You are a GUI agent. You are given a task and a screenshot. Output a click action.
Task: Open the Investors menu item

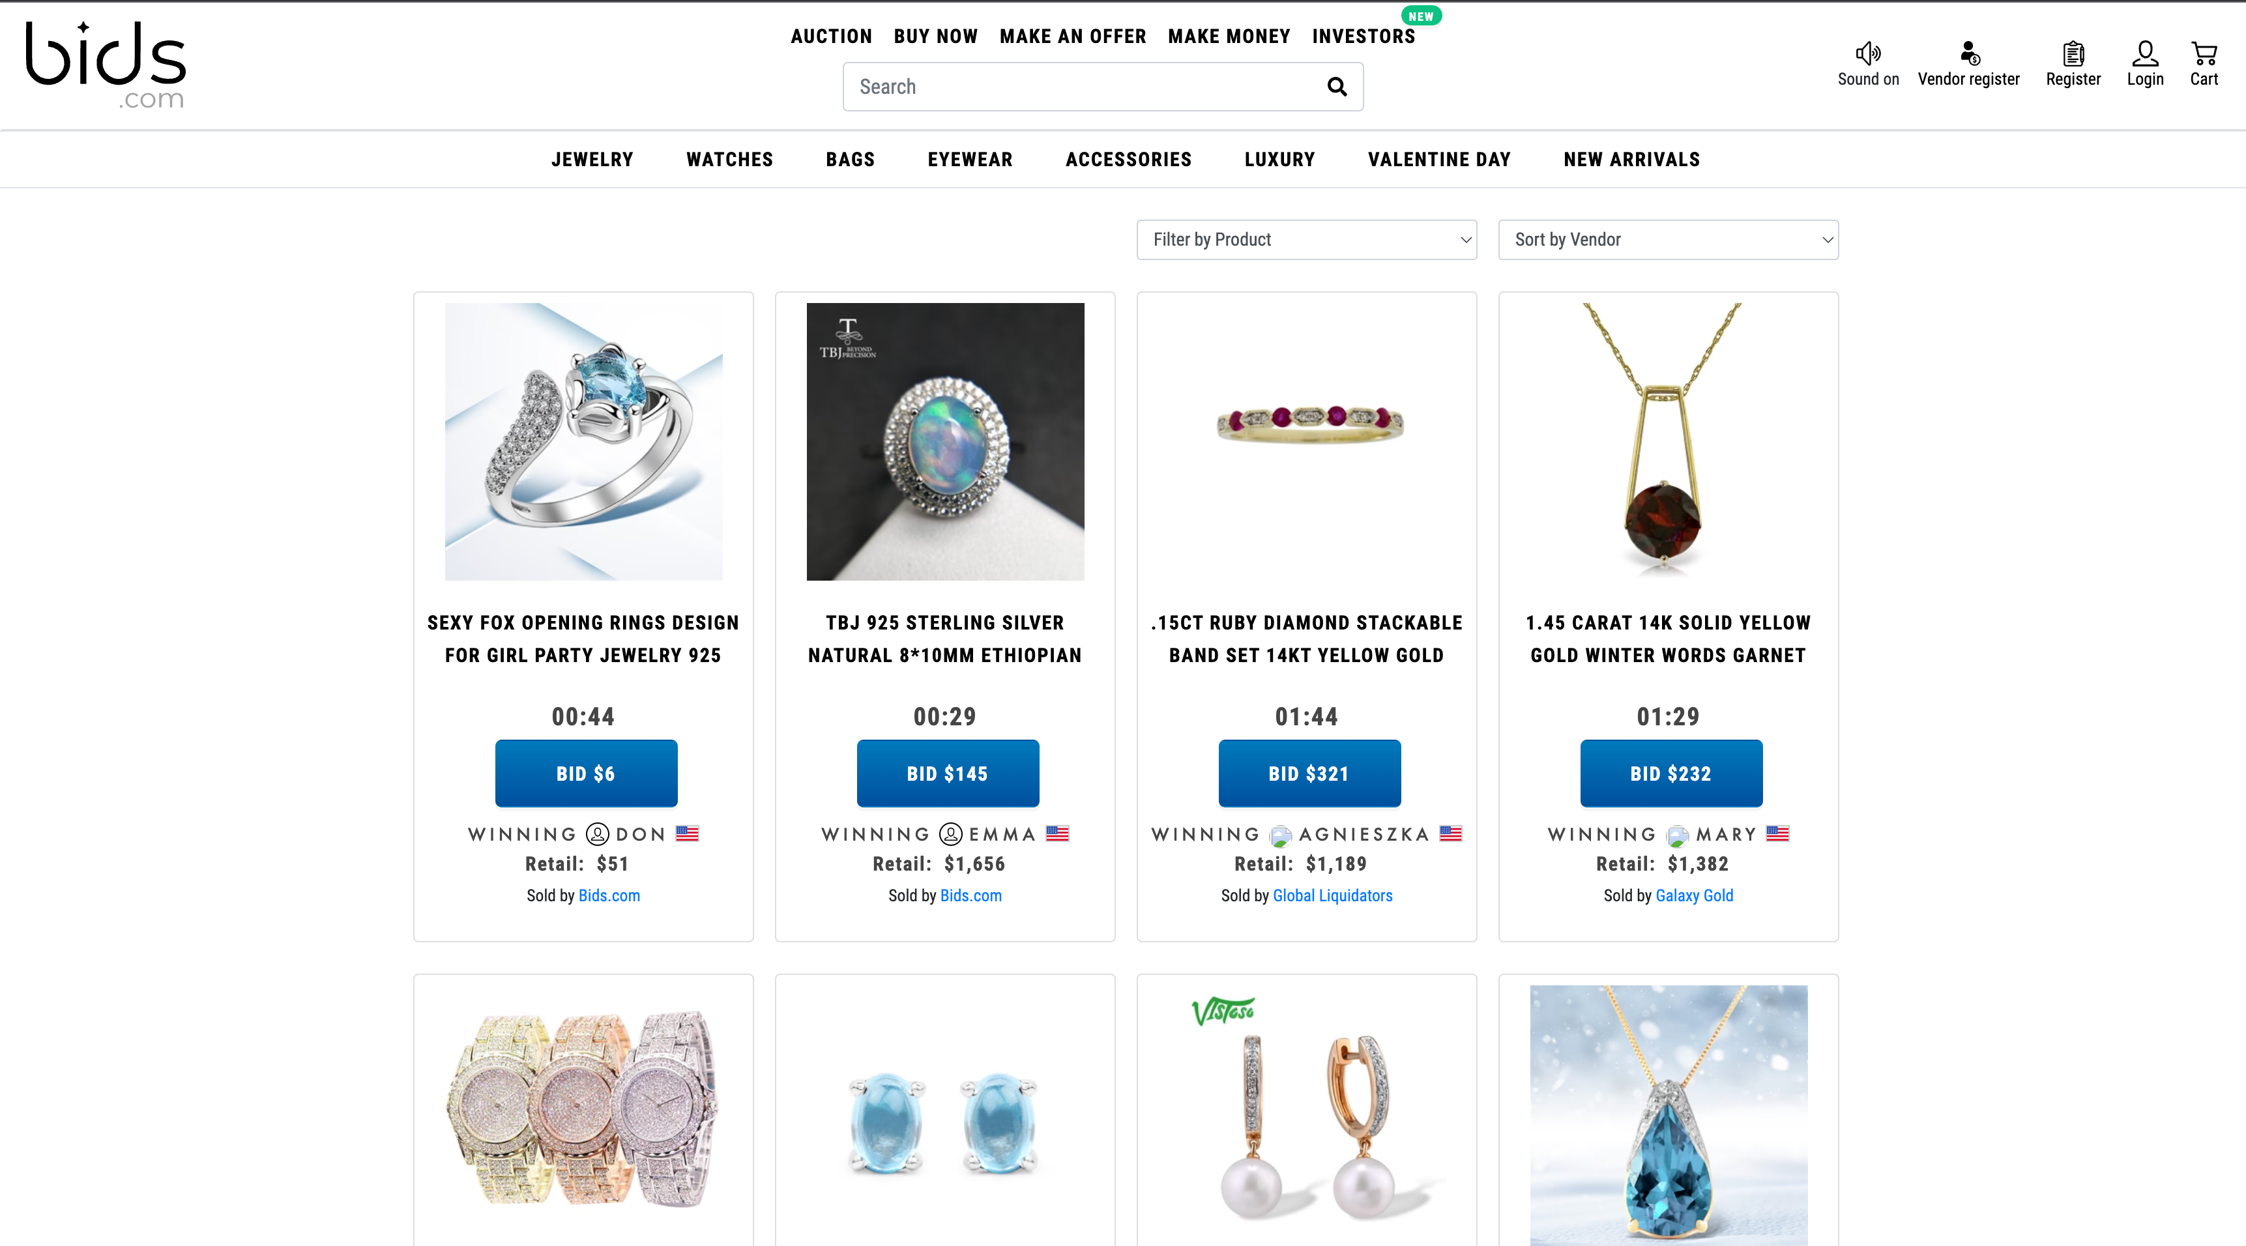tap(1364, 36)
